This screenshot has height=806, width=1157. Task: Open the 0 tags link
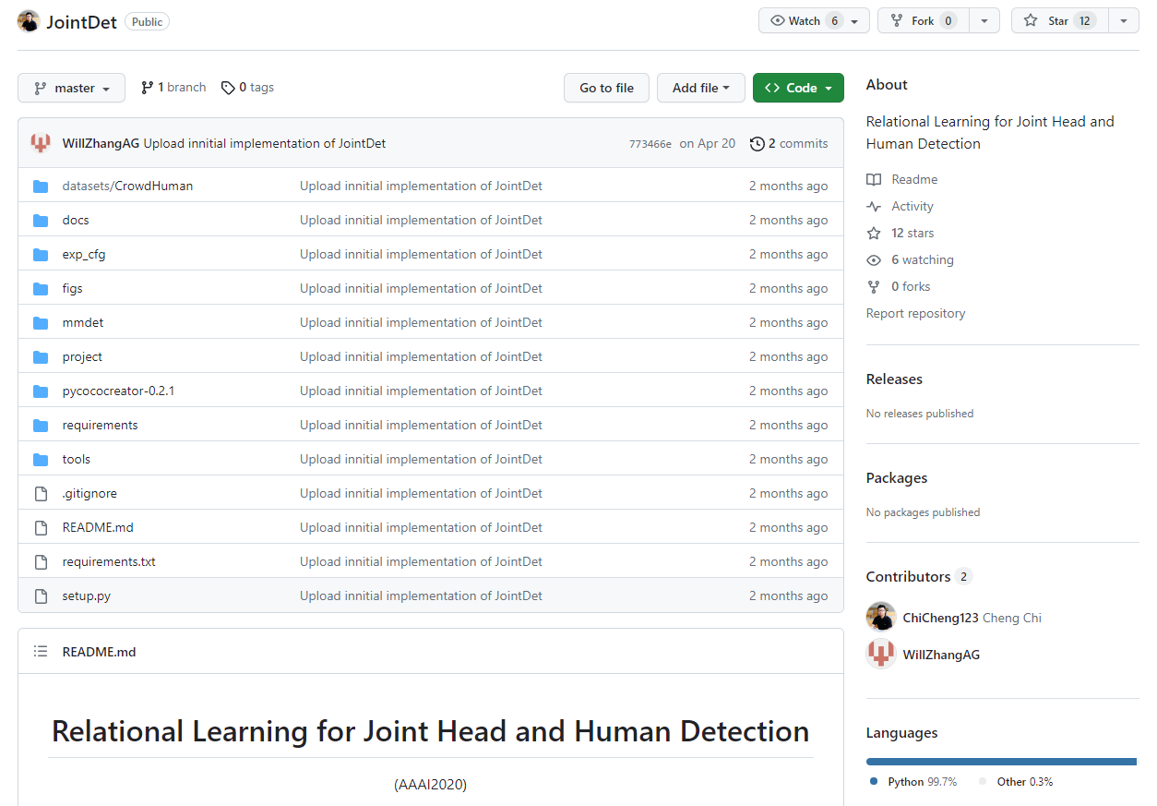pyautogui.click(x=247, y=88)
